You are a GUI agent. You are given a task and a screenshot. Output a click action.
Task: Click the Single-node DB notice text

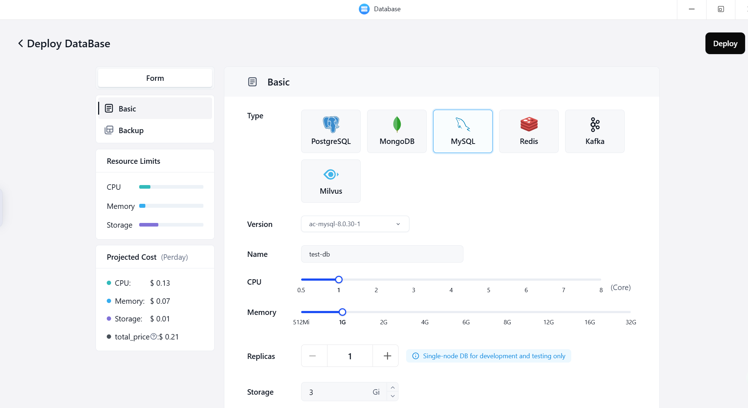point(494,356)
